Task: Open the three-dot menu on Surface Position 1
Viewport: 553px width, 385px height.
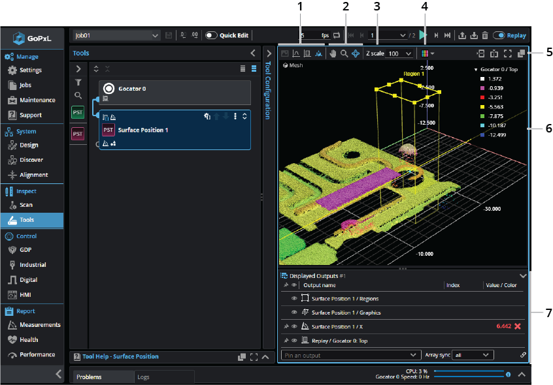Action: click(x=235, y=116)
